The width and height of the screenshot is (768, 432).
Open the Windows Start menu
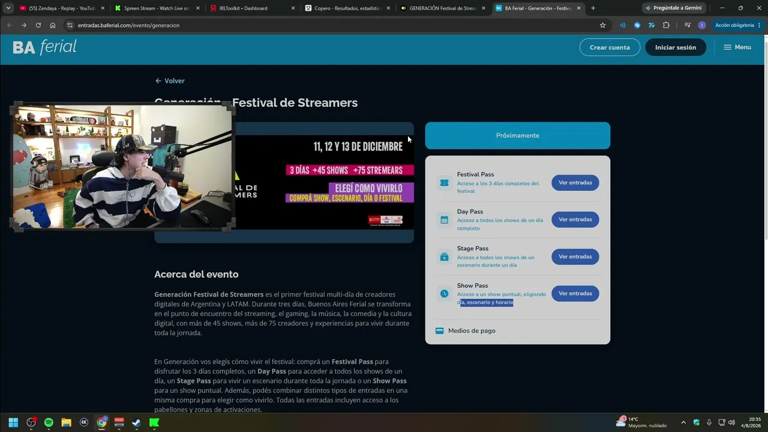(13, 422)
